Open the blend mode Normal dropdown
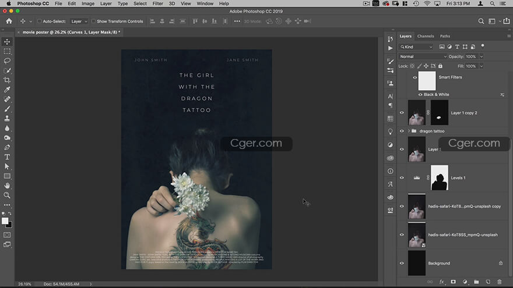The image size is (513, 288). [423, 56]
